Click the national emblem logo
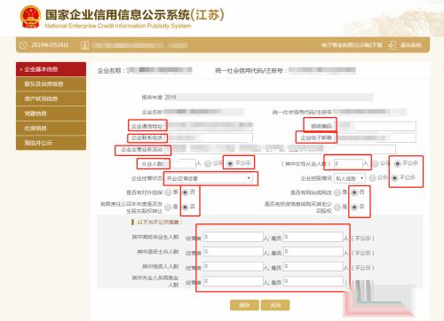Image resolution: width=444 pixels, height=321 pixels. coord(30,17)
